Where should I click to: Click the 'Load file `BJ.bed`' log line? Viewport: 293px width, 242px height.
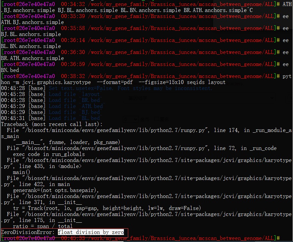76,112
